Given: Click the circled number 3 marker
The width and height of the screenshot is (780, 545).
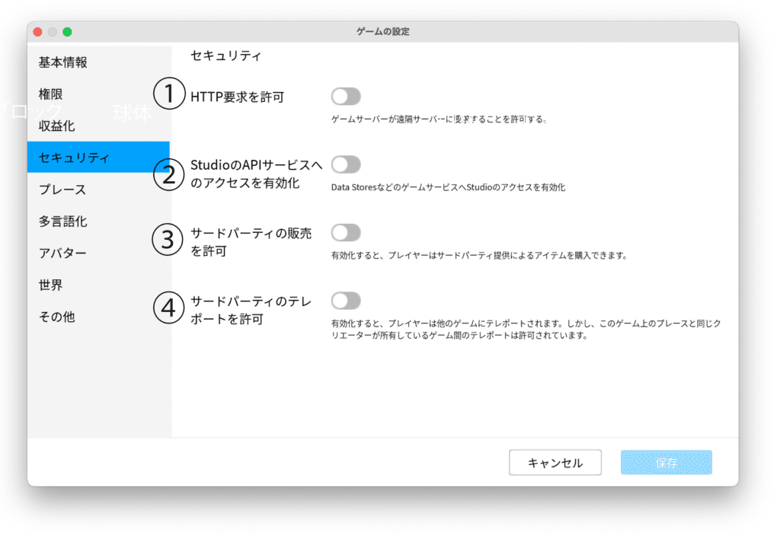Looking at the screenshot, I should (169, 241).
